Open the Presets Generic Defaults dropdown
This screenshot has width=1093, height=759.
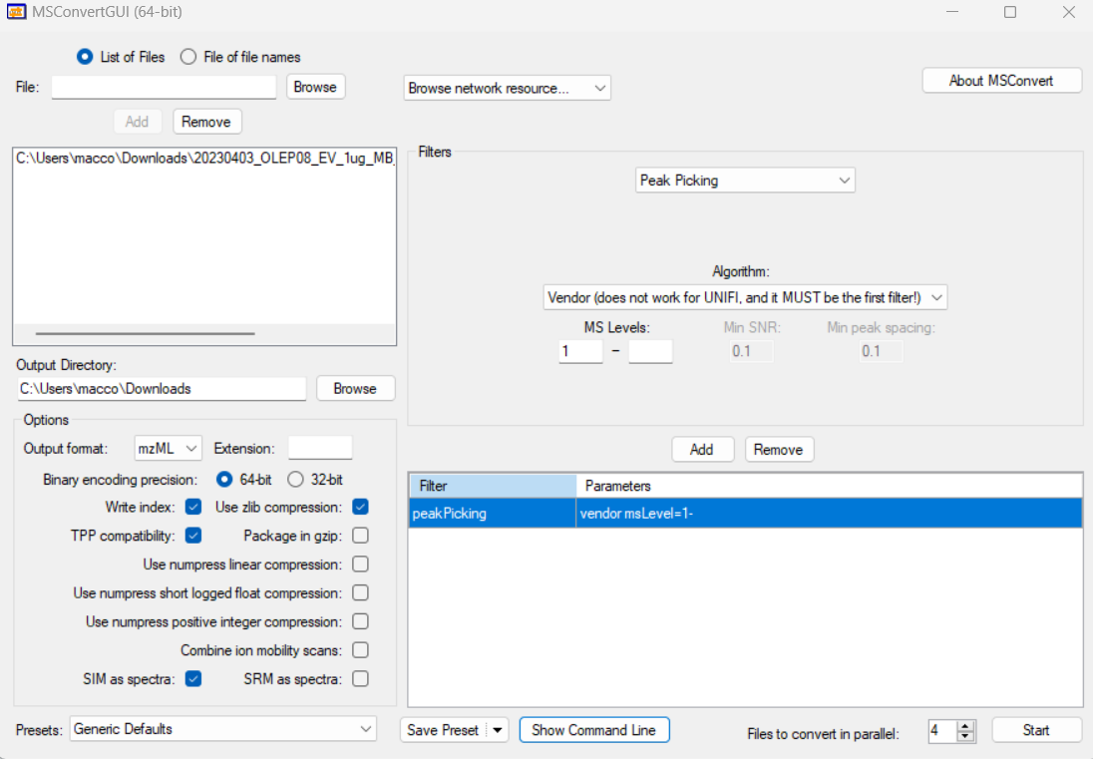pos(222,729)
